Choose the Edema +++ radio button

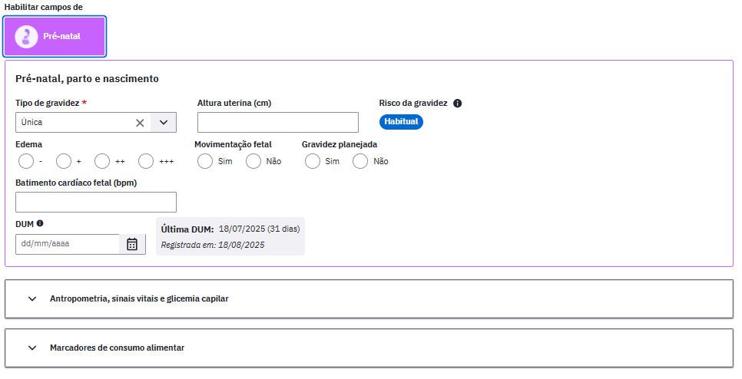(146, 161)
